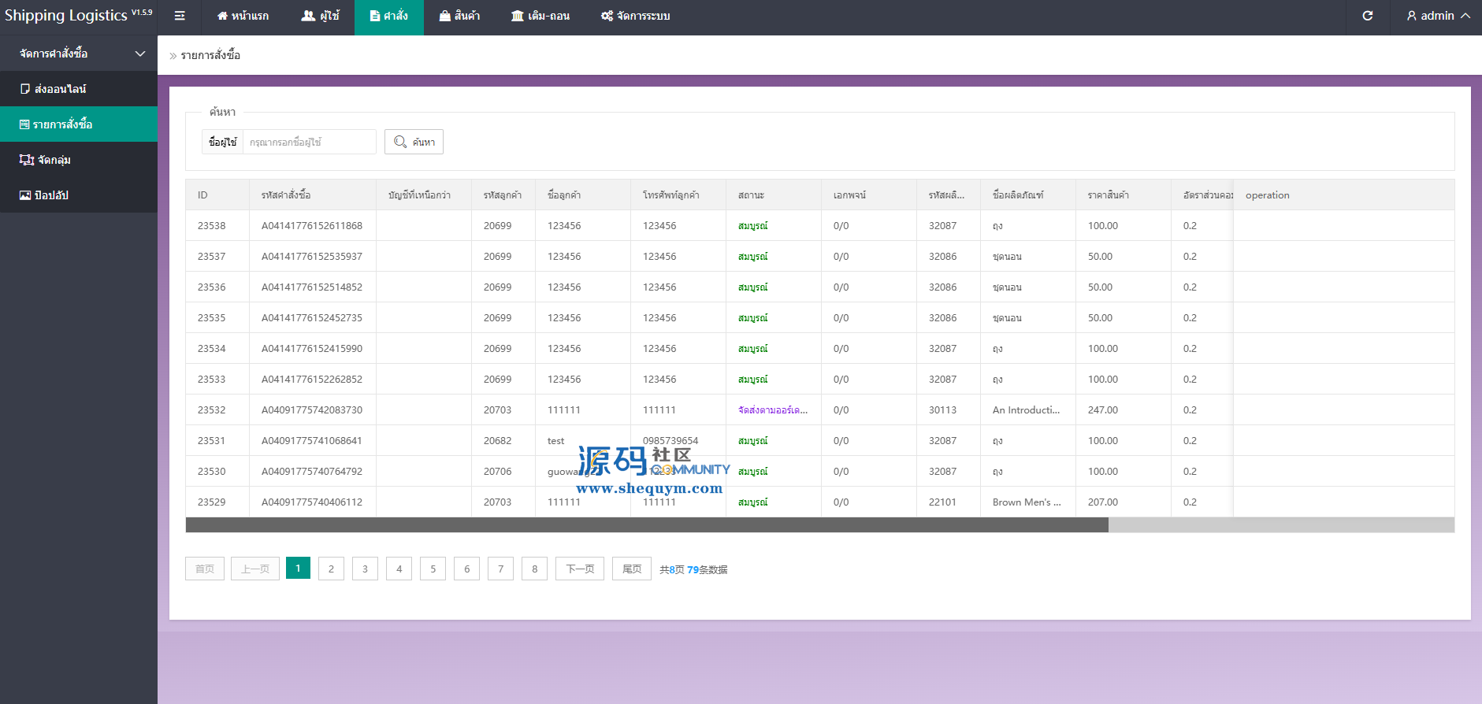The image size is (1482, 704).
Task: Click the users icon in top navigation
Action: (x=308, y=16)
